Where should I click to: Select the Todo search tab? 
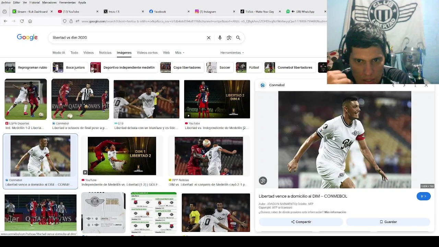(74, 52)
